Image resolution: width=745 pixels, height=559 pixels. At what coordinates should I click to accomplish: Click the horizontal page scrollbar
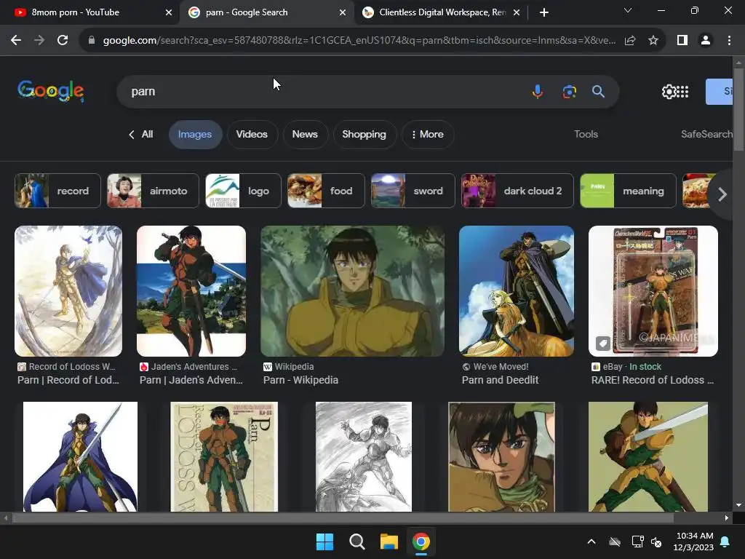coord(343,518)
